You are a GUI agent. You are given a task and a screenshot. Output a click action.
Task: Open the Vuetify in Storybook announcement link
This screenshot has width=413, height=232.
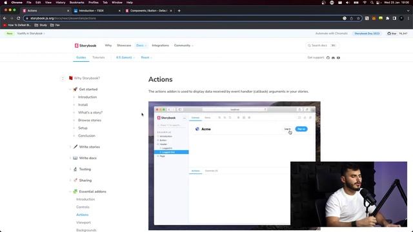tap(31, 34)
